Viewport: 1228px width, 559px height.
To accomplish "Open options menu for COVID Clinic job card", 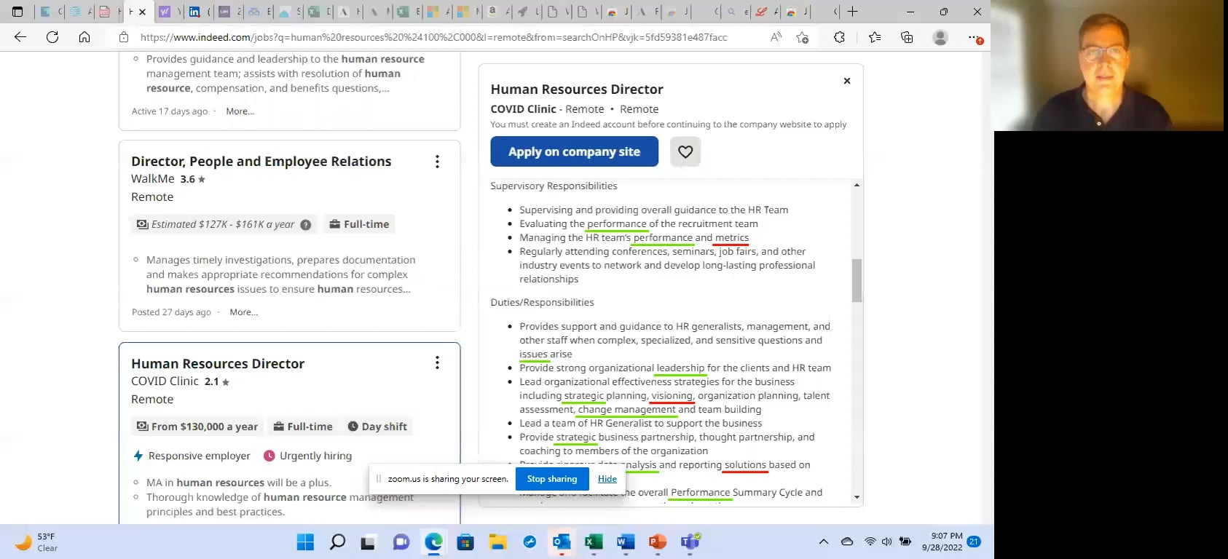I will (x=437, y=362).
